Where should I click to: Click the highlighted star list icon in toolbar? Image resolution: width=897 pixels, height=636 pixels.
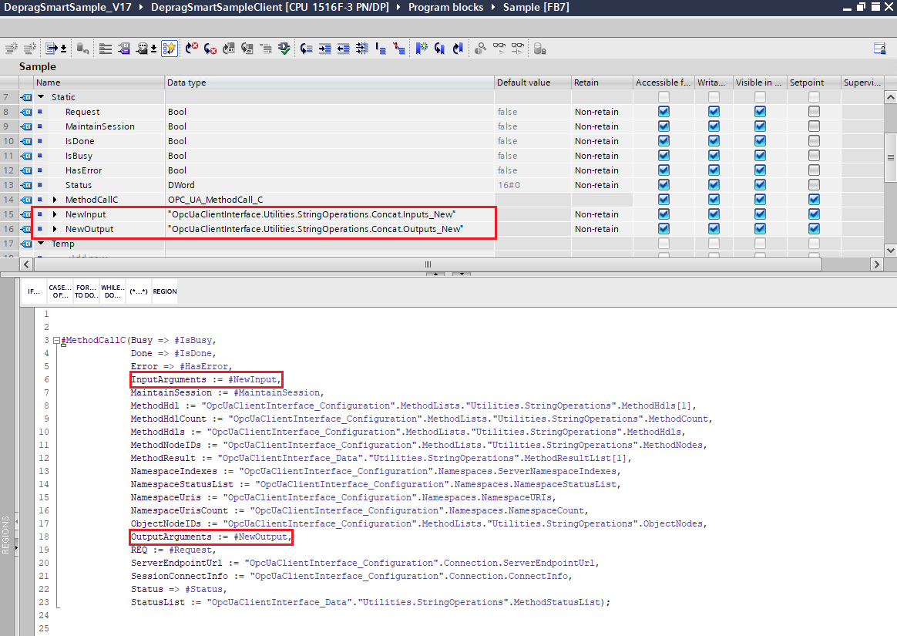point(170,49)
